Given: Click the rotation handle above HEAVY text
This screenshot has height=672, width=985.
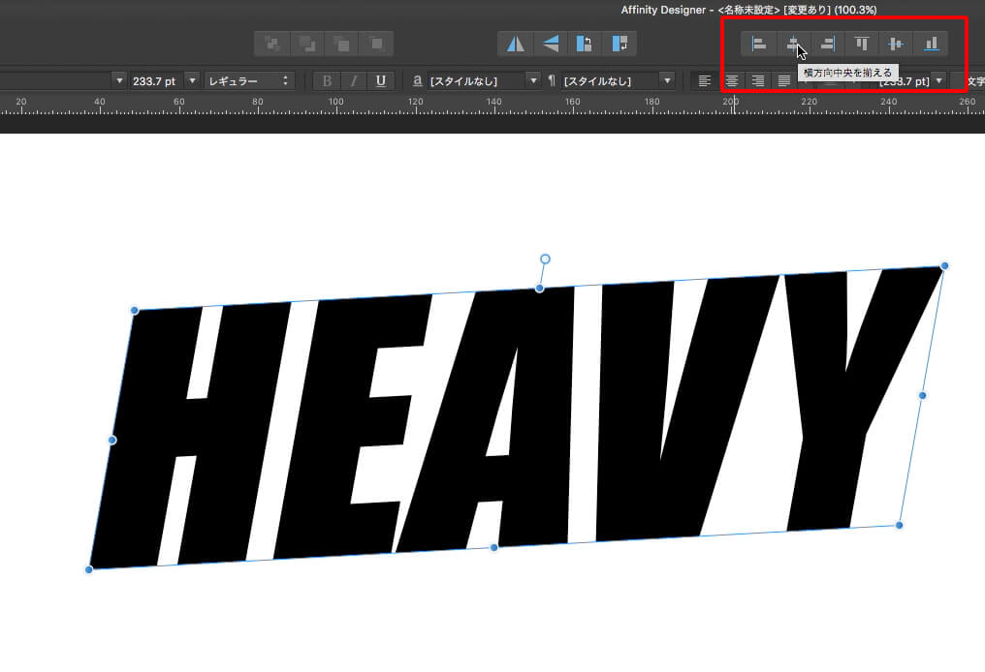Looking at the screenshot, I should (x=545, y=260).
